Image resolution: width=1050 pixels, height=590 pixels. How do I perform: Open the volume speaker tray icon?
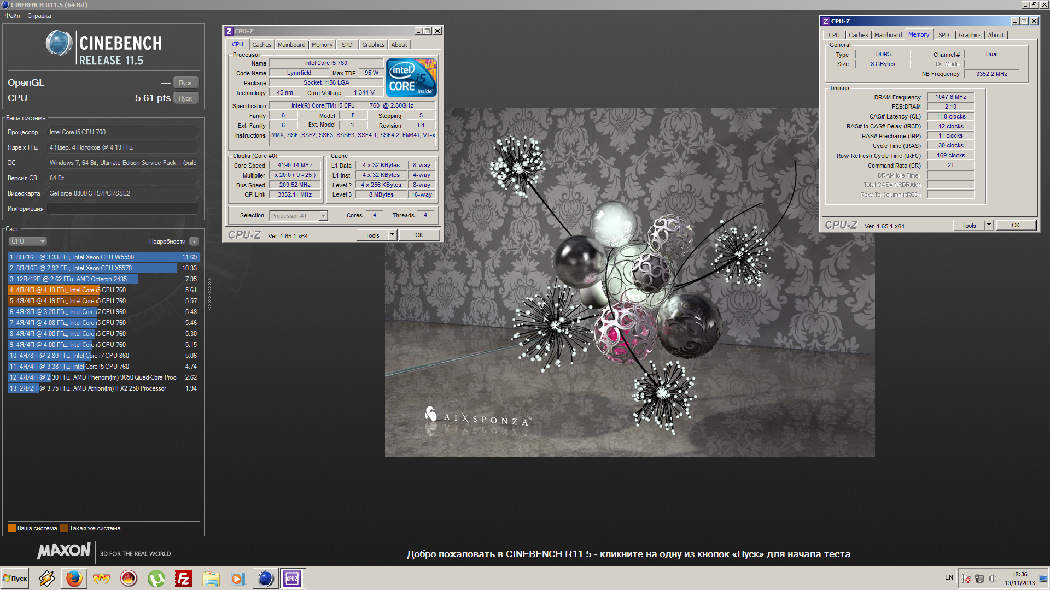tap(993, 579)
